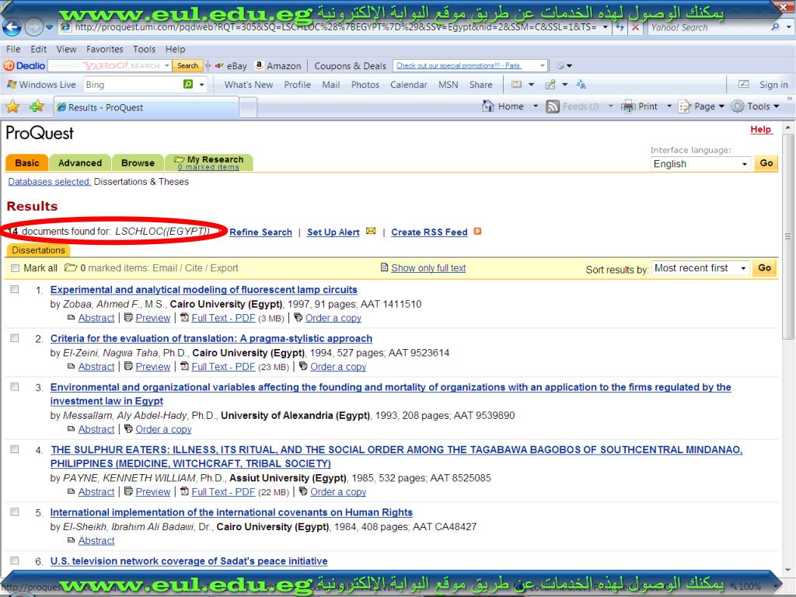Click the Print printer icon

click(628, 106)
